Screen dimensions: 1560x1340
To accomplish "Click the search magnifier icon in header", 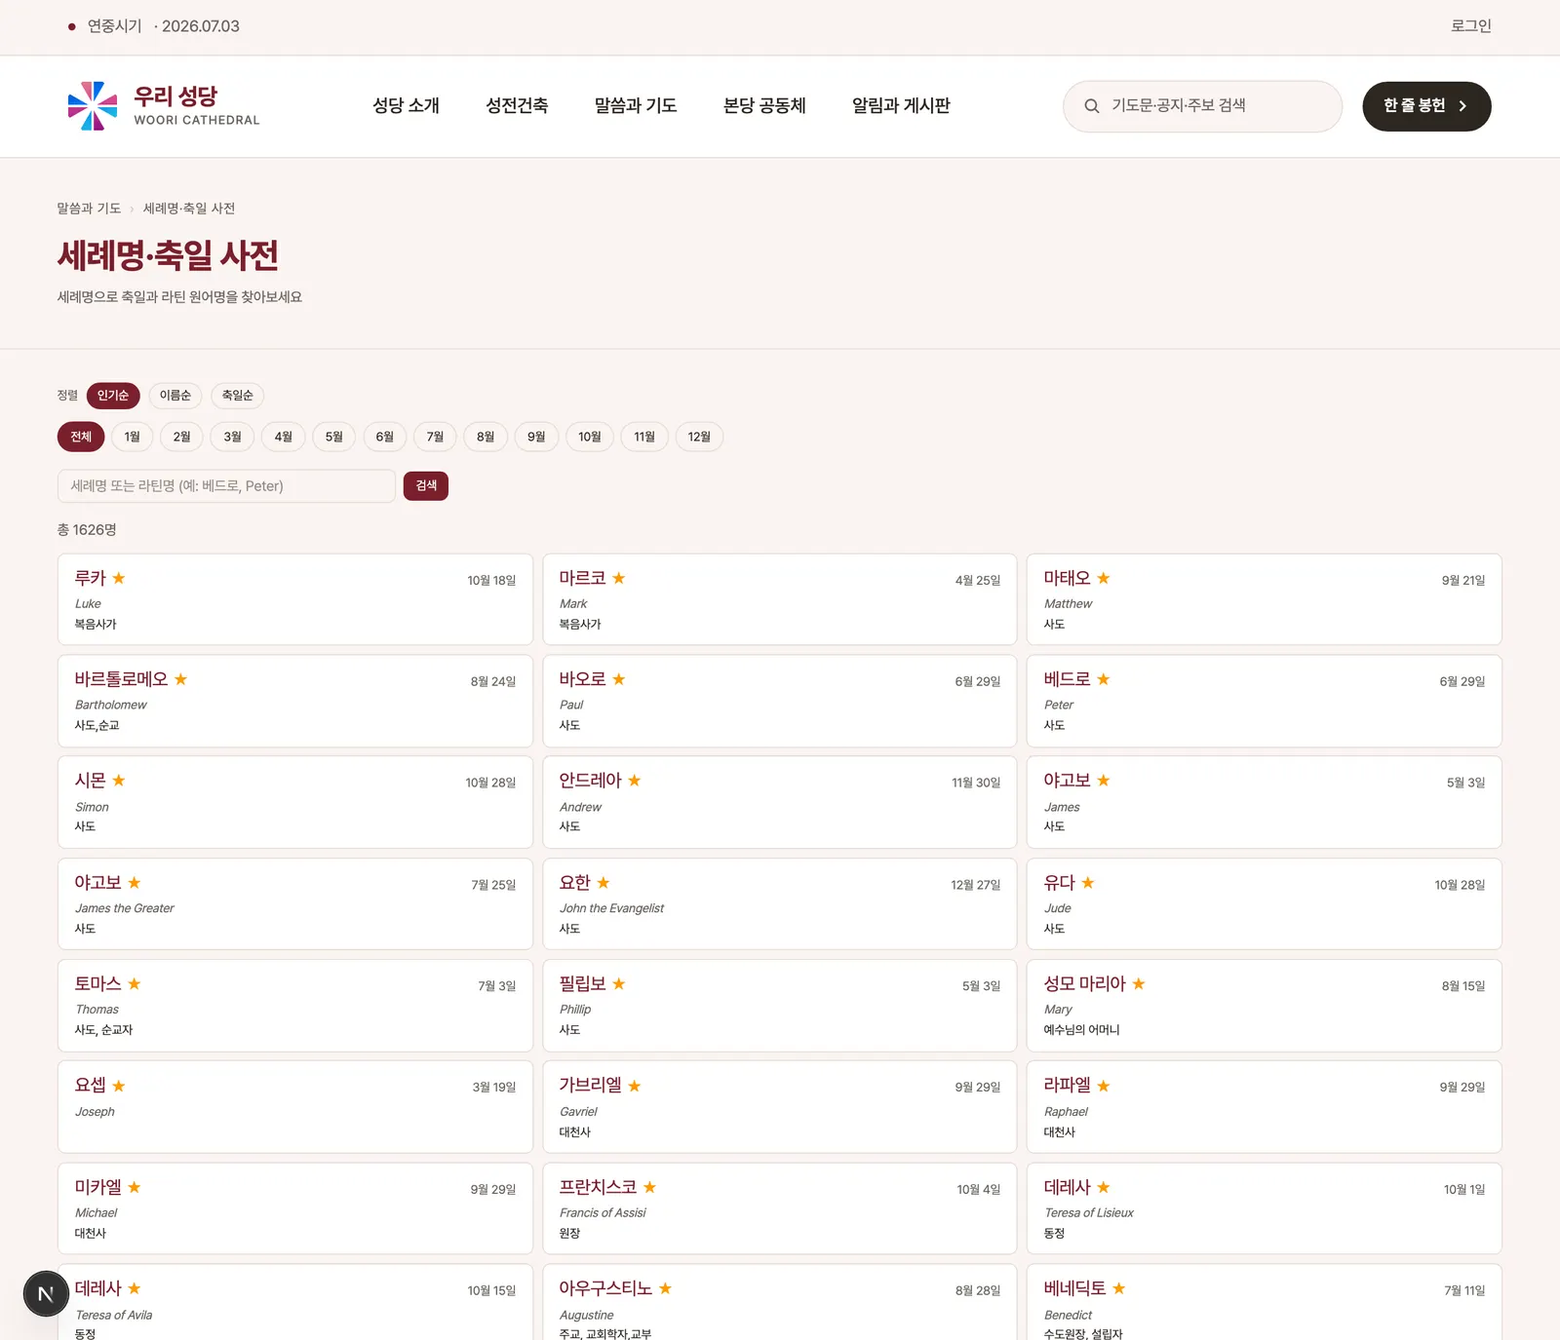I will point(1092,106).
